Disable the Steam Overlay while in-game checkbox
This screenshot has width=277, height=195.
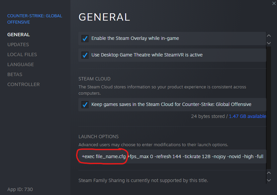pos(85,39)
